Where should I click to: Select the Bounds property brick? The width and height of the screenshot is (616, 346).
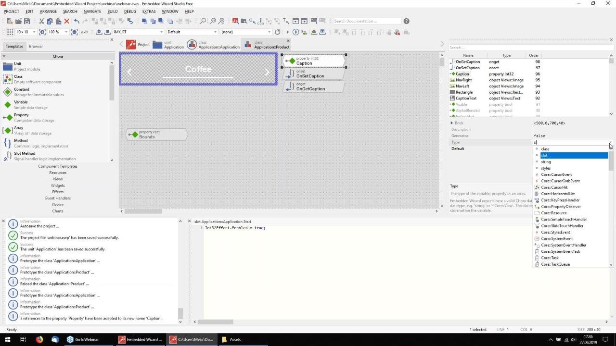[156, 135]
